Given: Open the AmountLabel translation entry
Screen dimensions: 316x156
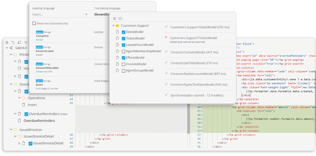Looking at the screenshot, I should click(45, 51).
